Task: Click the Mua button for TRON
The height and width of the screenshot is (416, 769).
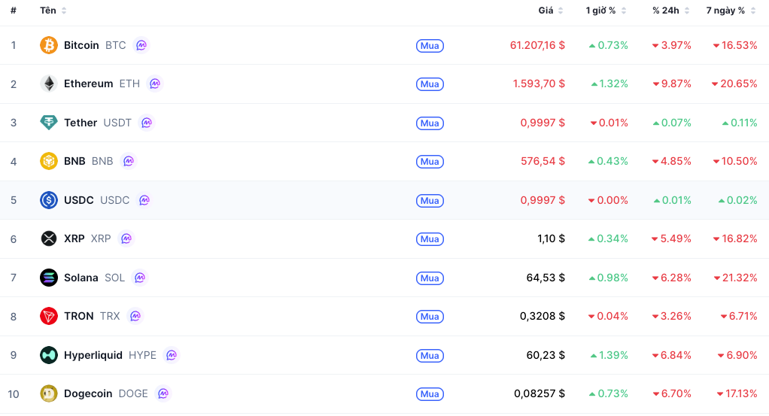Action: click(x=430, y=317)
